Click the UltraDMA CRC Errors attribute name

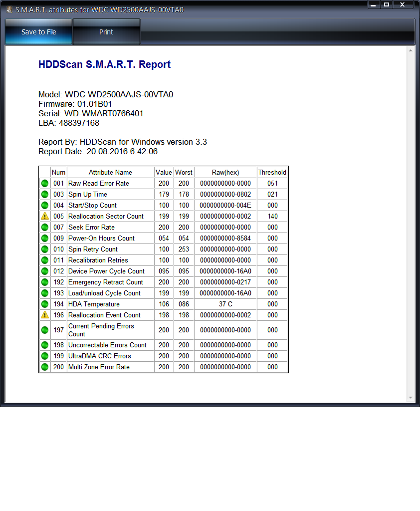[x=100, y=356]
